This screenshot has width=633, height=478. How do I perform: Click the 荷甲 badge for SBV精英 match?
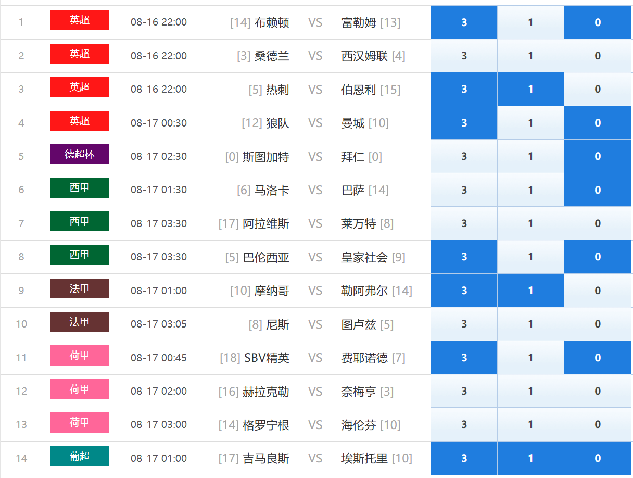(x=80, y=356)
